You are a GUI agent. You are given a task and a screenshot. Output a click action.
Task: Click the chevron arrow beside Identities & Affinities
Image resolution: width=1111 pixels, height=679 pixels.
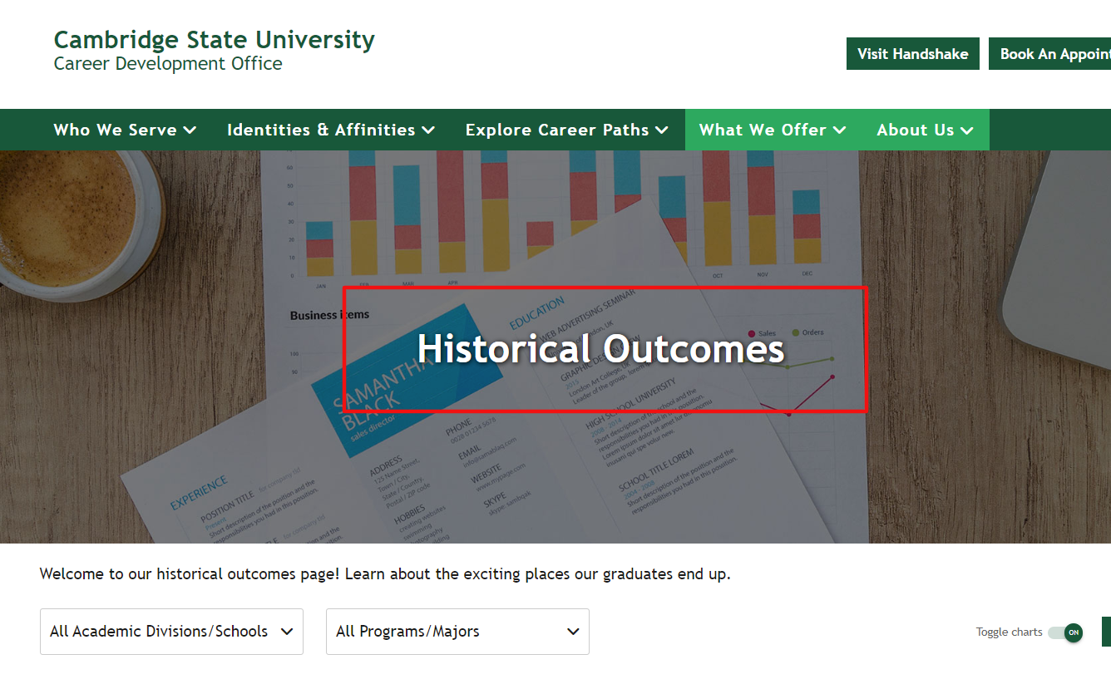[428, 130]
